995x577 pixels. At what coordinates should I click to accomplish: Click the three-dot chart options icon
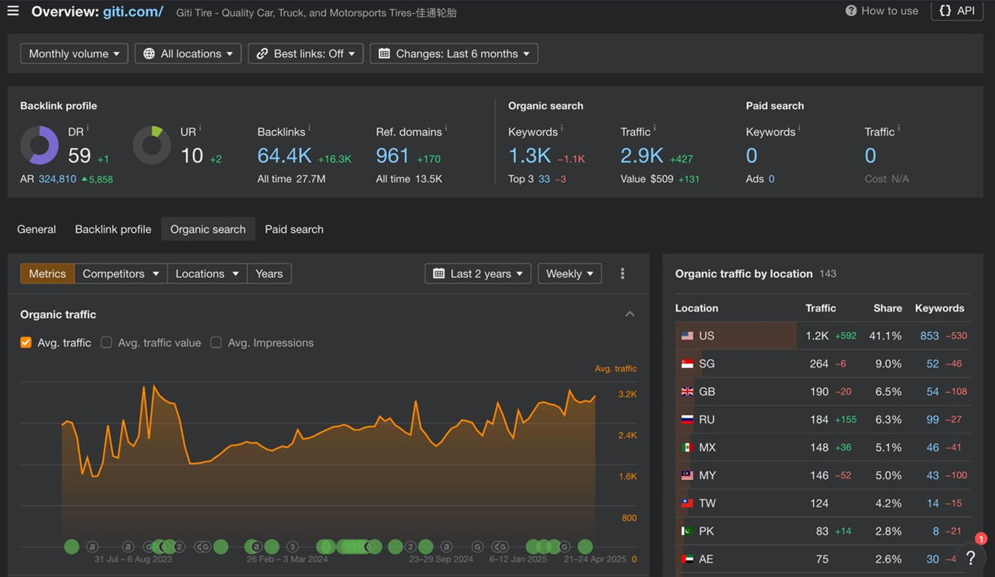[x=622, y=273]
